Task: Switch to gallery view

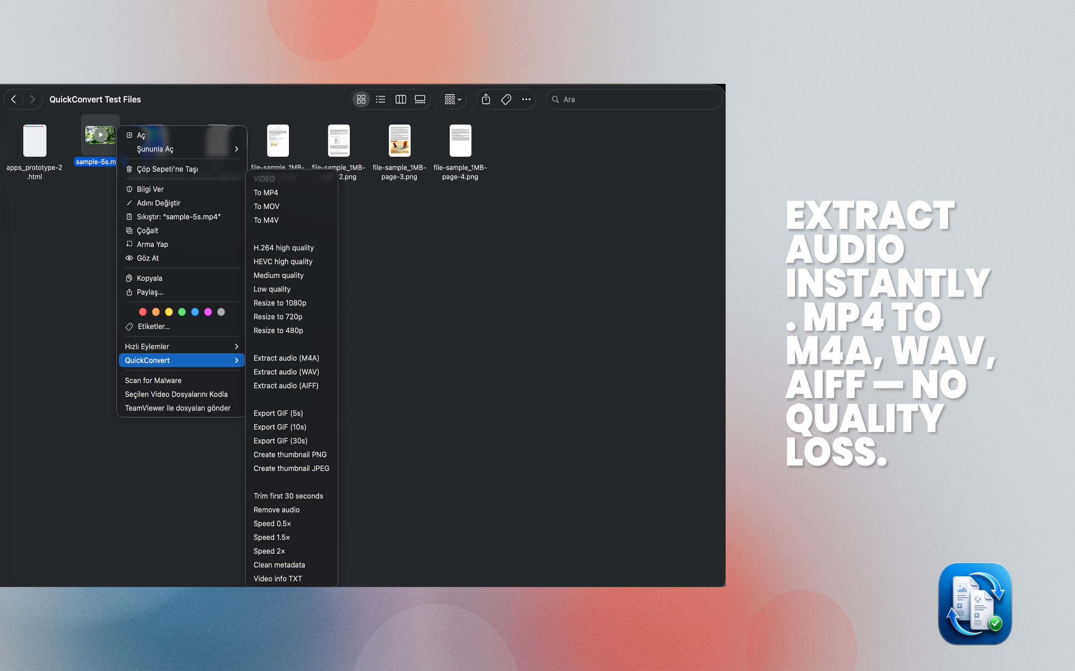Action: tap(420, 100)
